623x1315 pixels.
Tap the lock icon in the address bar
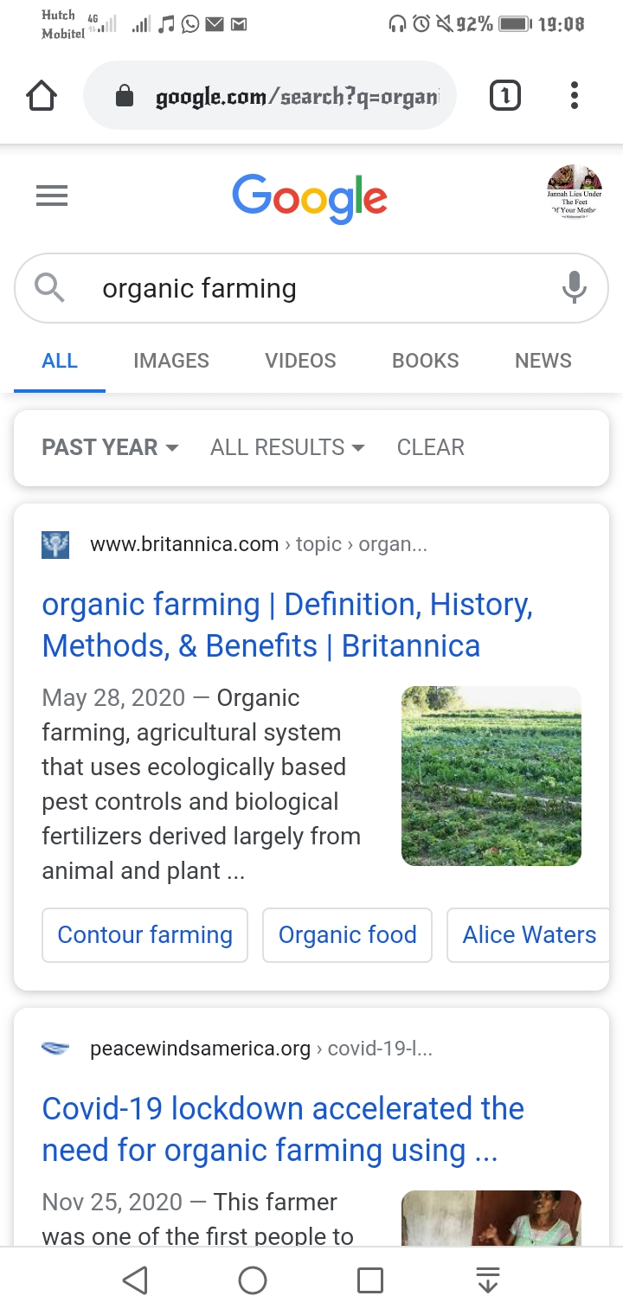[125, 95]
